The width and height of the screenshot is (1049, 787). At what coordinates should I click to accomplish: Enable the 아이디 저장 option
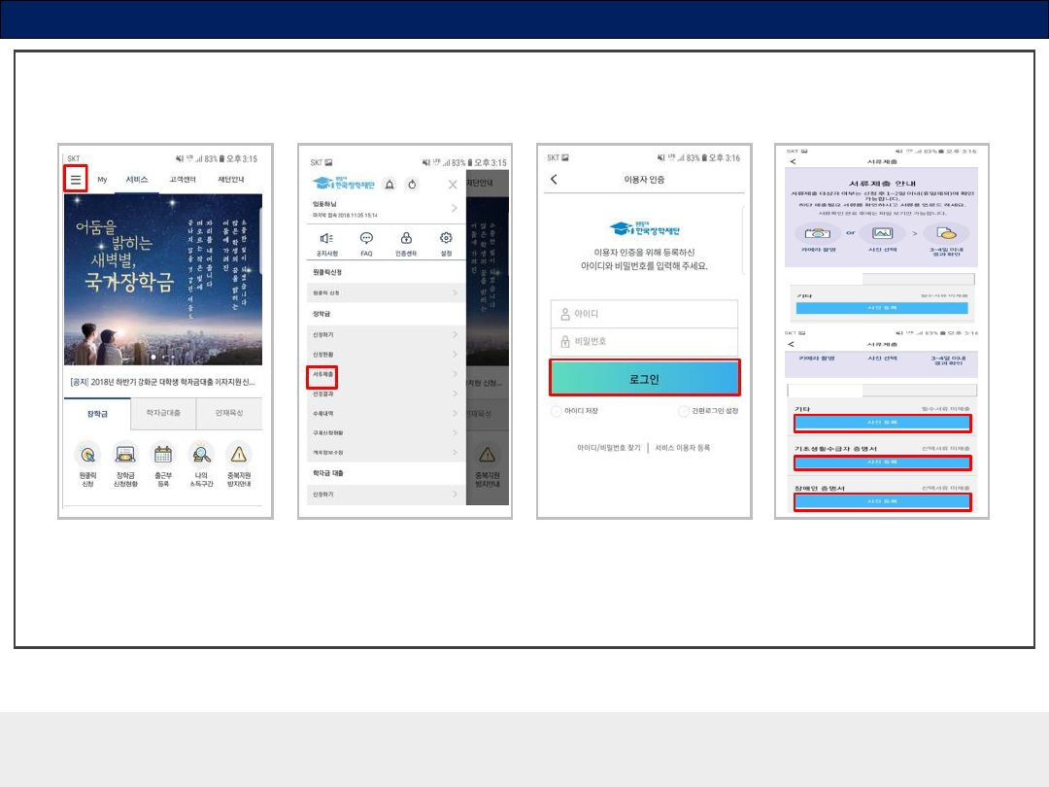pyautogui.click(x=557, y=411)
